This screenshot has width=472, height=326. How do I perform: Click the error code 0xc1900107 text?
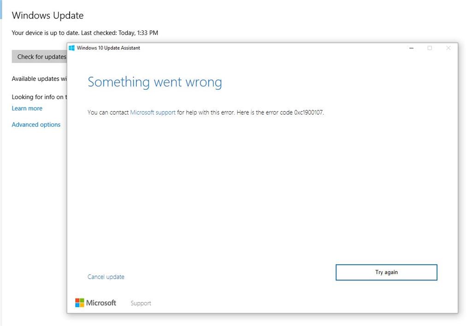click(x=308, y=112)
